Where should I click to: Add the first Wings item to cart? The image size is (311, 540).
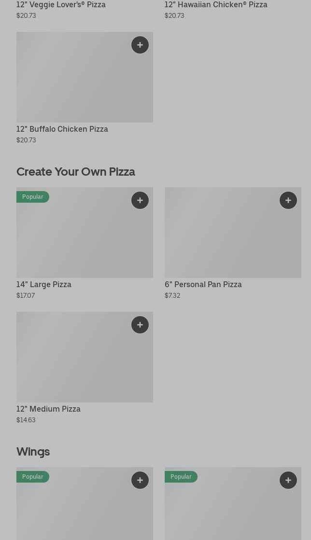(140, 480)
